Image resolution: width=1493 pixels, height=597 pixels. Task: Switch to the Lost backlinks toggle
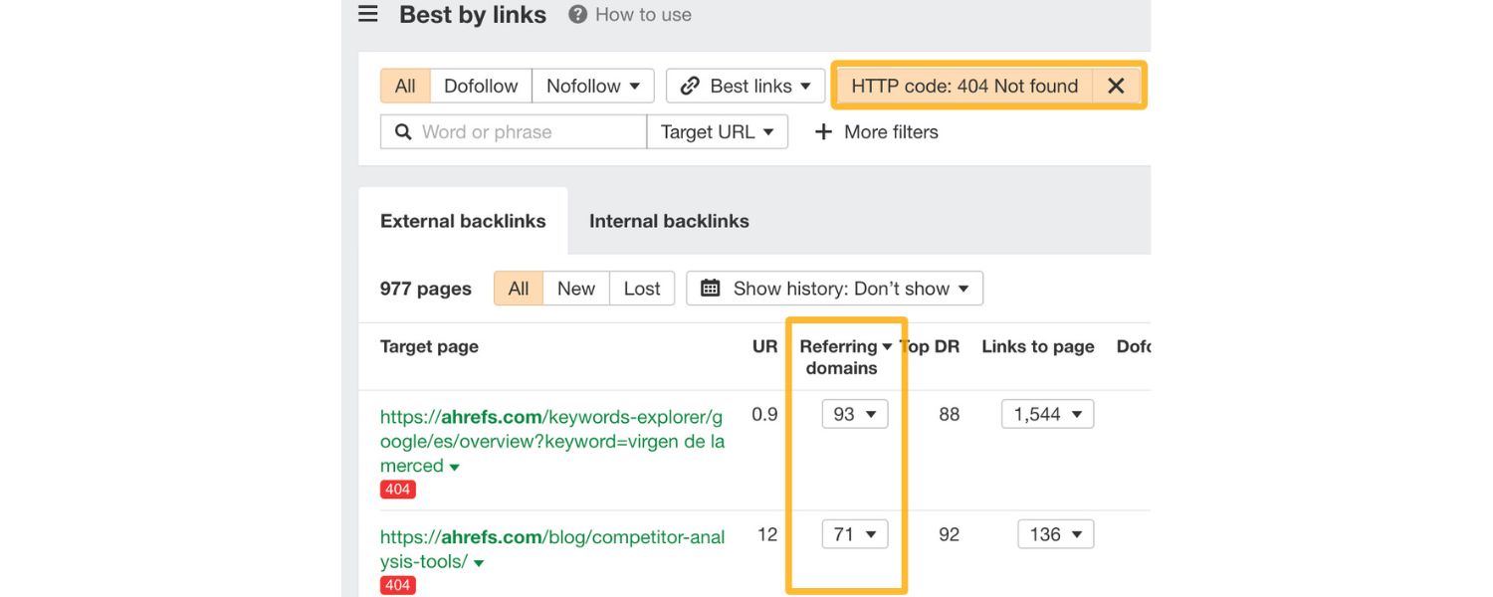[x=642, y=288]
